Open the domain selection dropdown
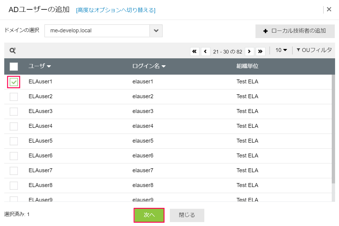Image resolution: width=339 pixels, height=226 pixels. pyautogui.click(x=156, y=31)
